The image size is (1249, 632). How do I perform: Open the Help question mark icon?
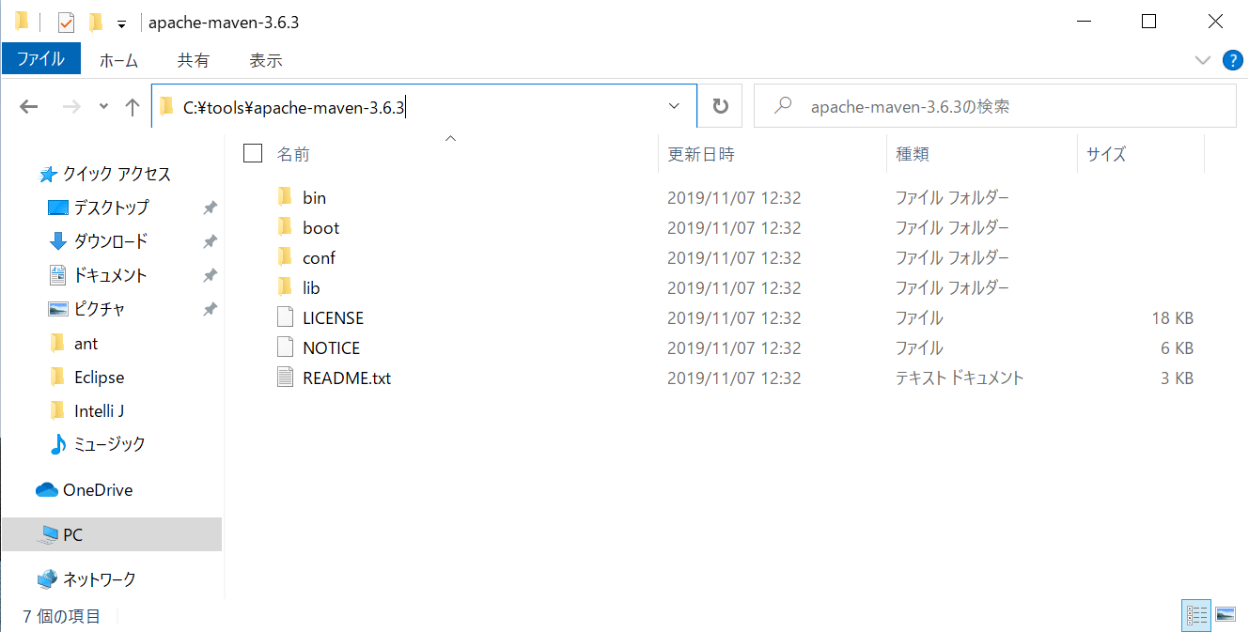[x=1232, y=60]
